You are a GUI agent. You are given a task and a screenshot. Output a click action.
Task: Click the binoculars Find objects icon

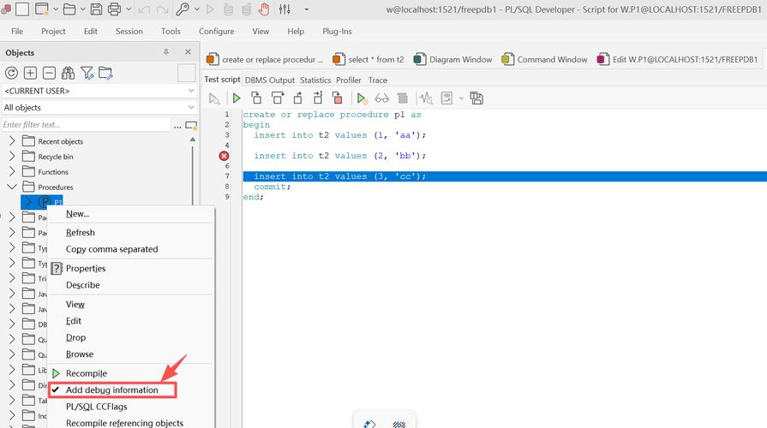[68, 73]
